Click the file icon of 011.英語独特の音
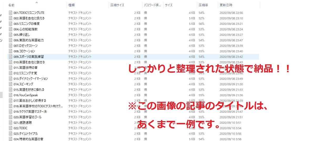The height and width of the screenshot is (141, 314). click(x=11, y=67)
